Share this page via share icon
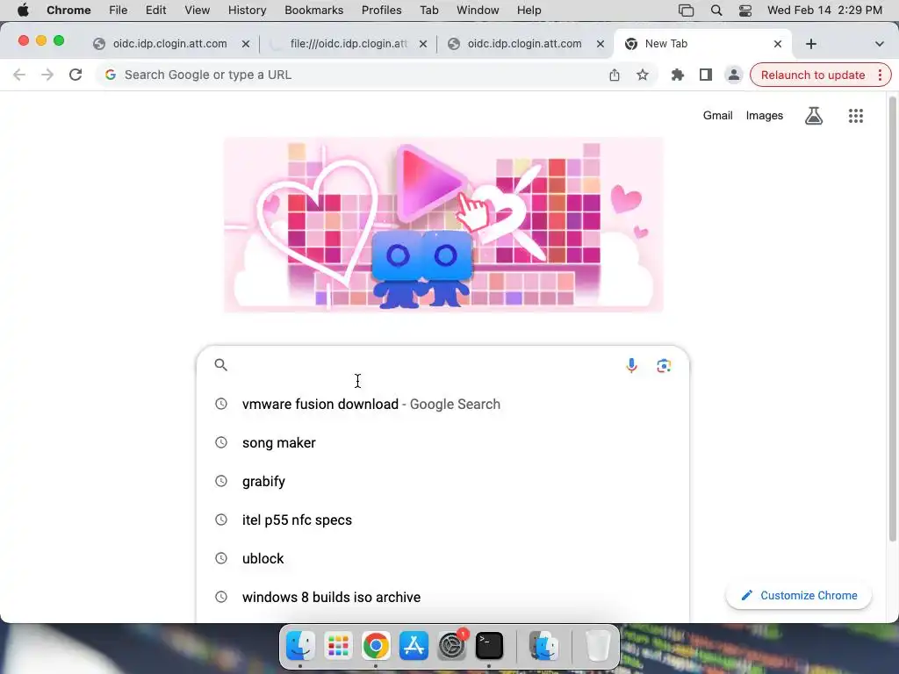Viewport: 899px width, 674px height. 614,75
